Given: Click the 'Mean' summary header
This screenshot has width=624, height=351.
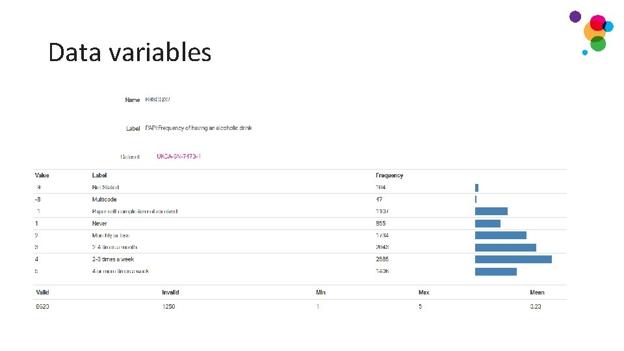Looking at the screenshot, I should point(537,292).
